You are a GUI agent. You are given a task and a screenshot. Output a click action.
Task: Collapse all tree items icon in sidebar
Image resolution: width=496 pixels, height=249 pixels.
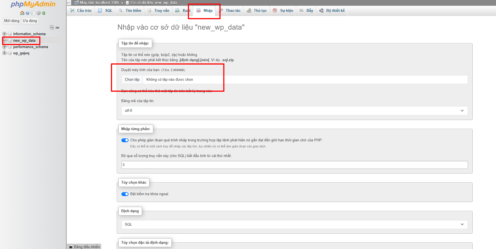click(x=52, y=27)
